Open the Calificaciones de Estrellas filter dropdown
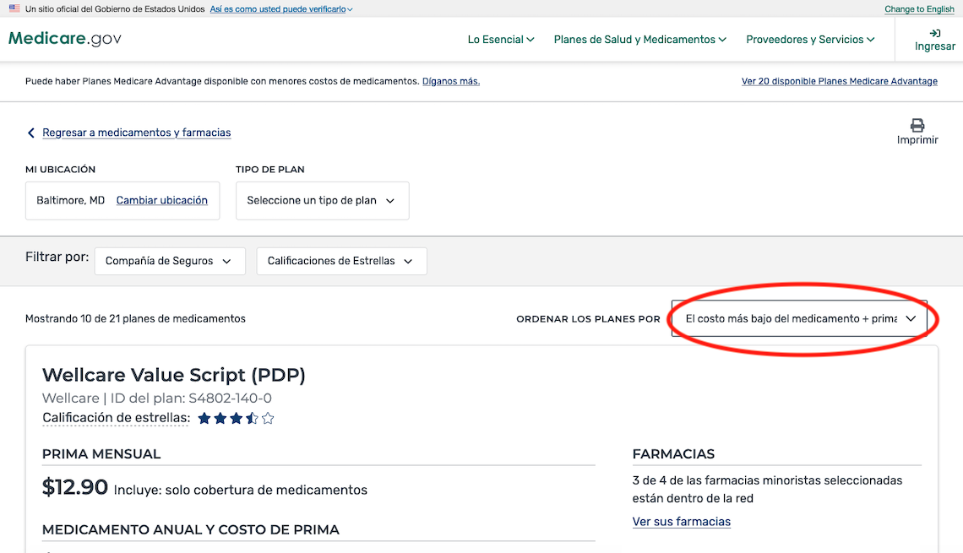 coord(340,261)
